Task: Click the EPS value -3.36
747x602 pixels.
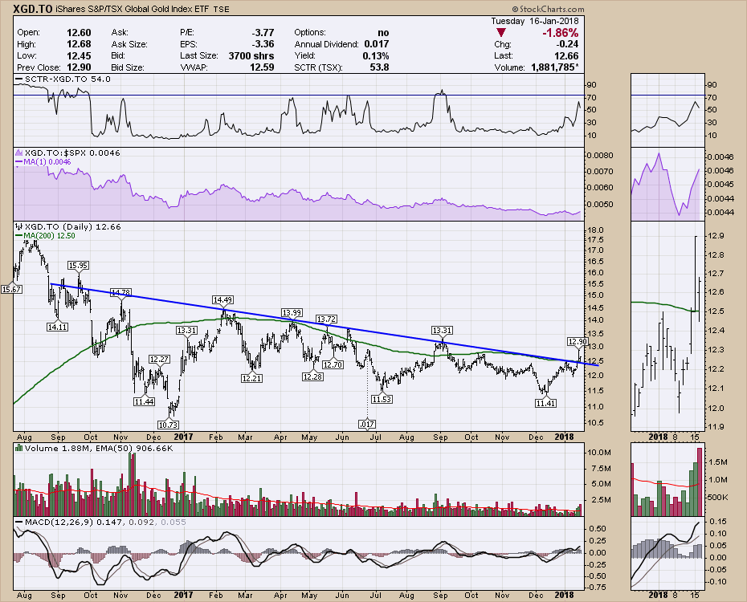Action: 263,44
